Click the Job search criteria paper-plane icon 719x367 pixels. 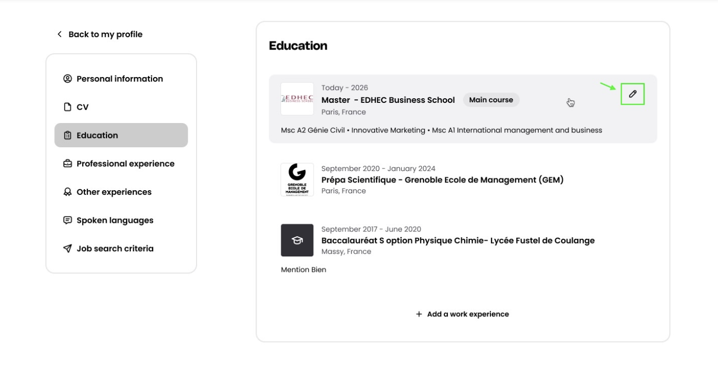tap(67, 249)
